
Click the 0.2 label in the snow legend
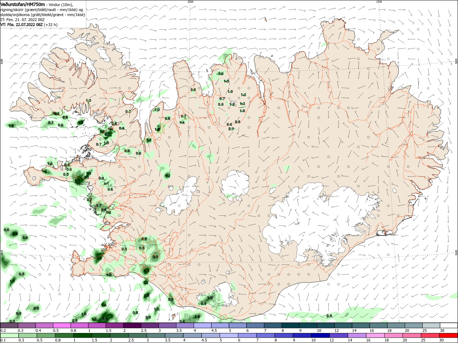coord(3,330)
